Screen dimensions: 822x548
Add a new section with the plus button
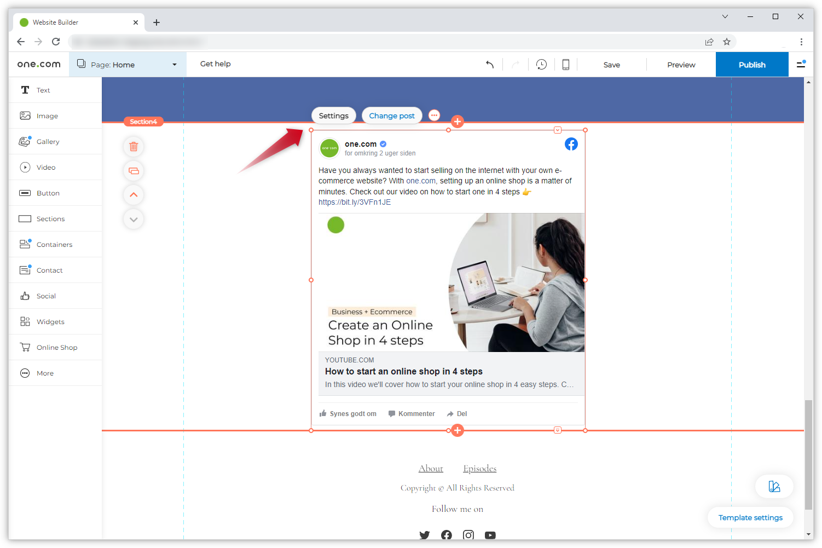click(x=458, y=122)
